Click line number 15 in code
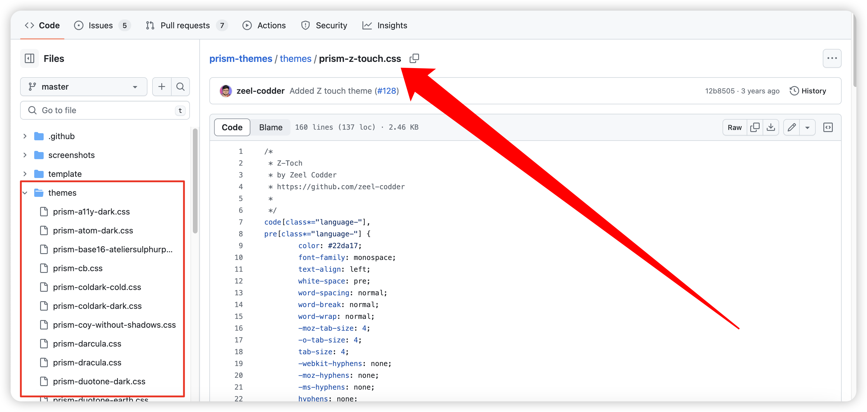Screen dimensions: 867x412 (x=239, y=316)
